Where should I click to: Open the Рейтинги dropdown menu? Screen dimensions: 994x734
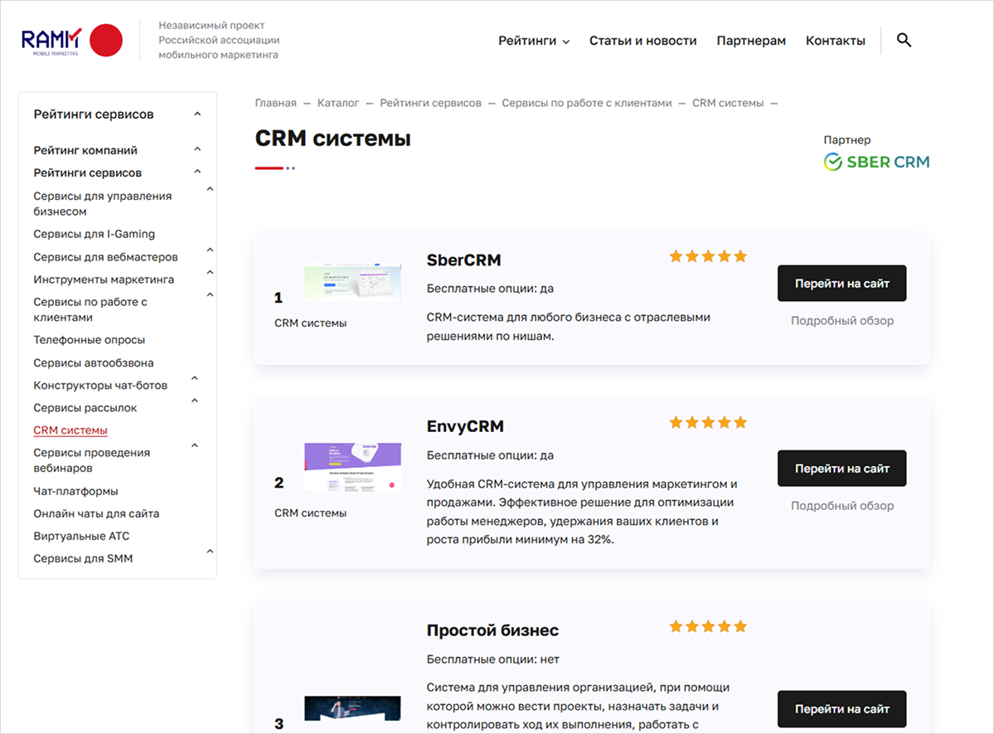click(x=534, y=41)
